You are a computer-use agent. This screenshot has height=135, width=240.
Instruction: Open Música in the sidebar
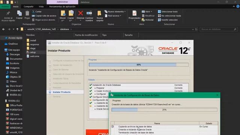12,72
